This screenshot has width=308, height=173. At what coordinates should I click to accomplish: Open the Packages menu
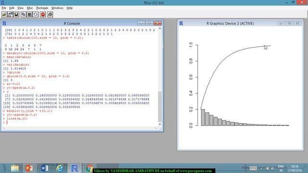[x=42, y=8]
